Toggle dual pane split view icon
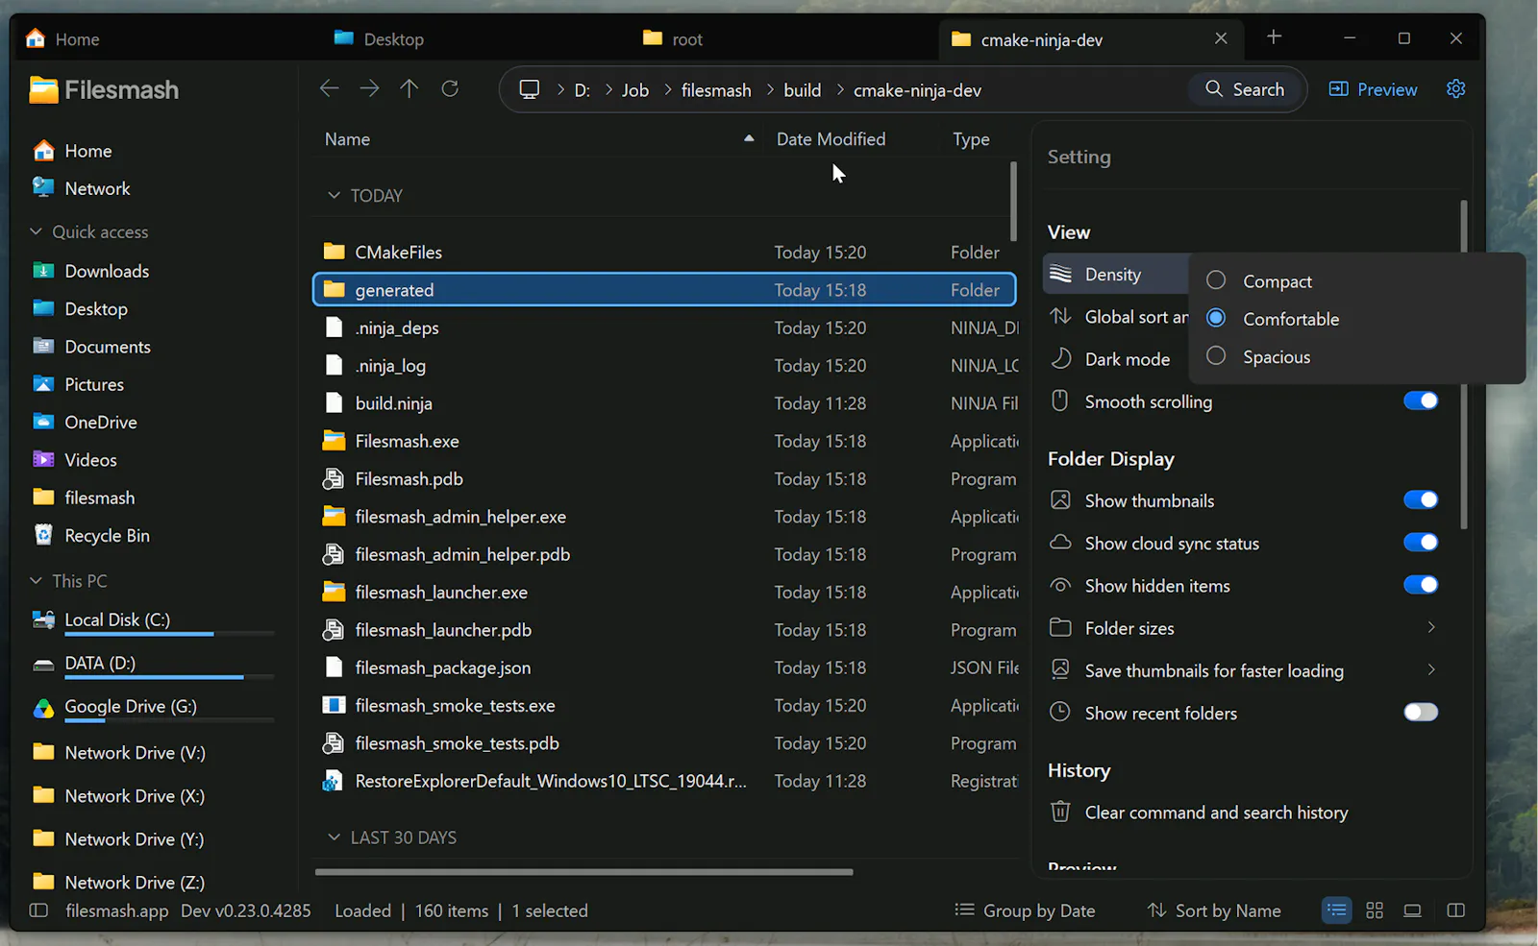Image resolution: width=1538 pixels, height=946 pixels. pos(1455,910)
